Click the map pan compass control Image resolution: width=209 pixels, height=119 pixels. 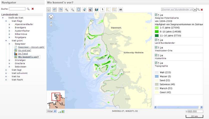[x=51, y=17]
